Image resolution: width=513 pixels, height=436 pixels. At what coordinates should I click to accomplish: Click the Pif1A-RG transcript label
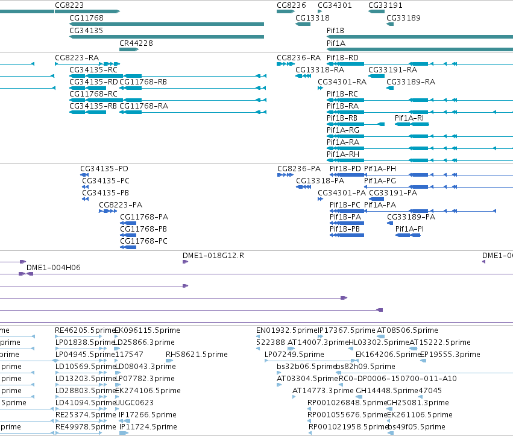coord(343,130)
